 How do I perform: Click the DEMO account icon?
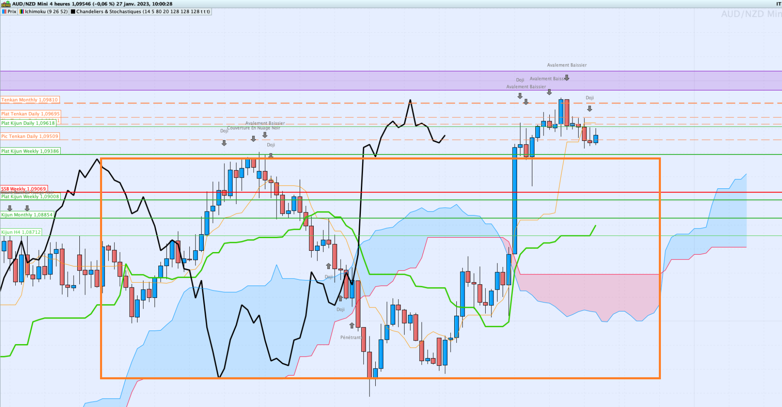(x=6, y=4)
